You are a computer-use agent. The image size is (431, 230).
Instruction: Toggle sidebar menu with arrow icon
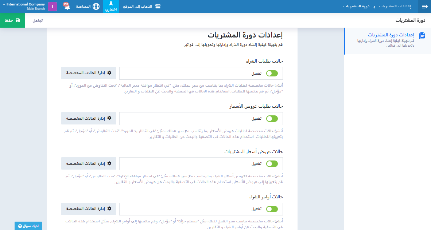pyautogui.click(x=424, y=7)
